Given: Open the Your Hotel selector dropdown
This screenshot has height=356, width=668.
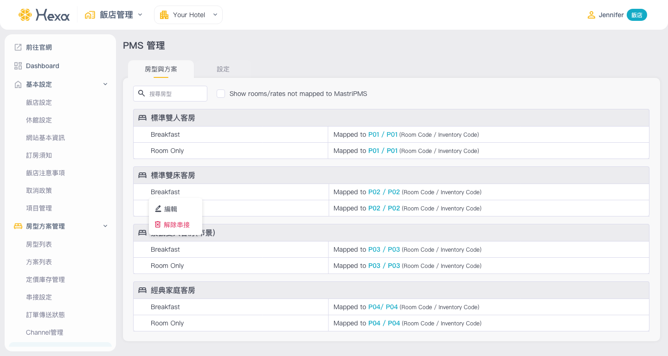Looking at the screenshot, I should point(215,15).
